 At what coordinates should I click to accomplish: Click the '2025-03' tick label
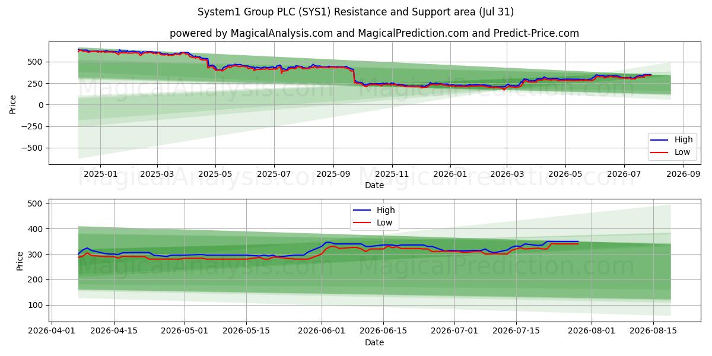click(157, 174)
